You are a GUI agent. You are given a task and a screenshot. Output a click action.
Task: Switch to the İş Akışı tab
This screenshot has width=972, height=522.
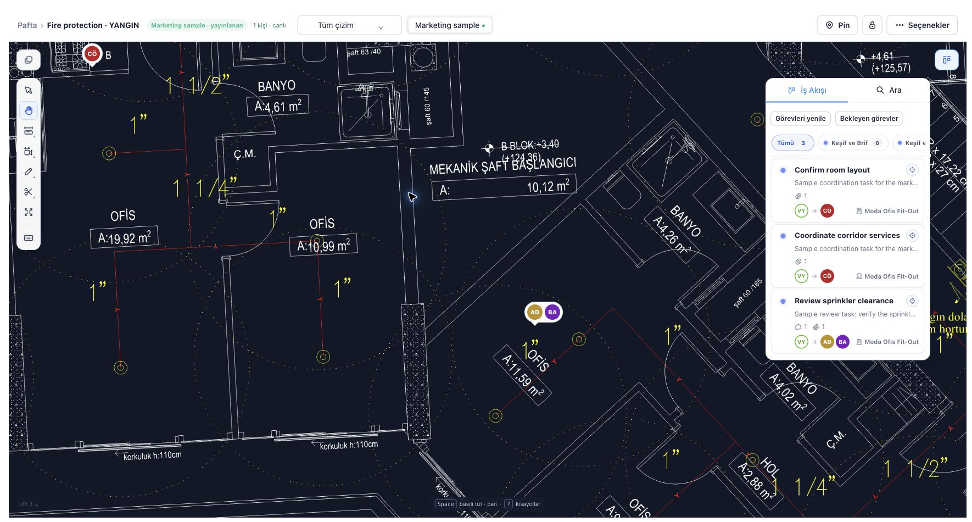click(807, 90)
